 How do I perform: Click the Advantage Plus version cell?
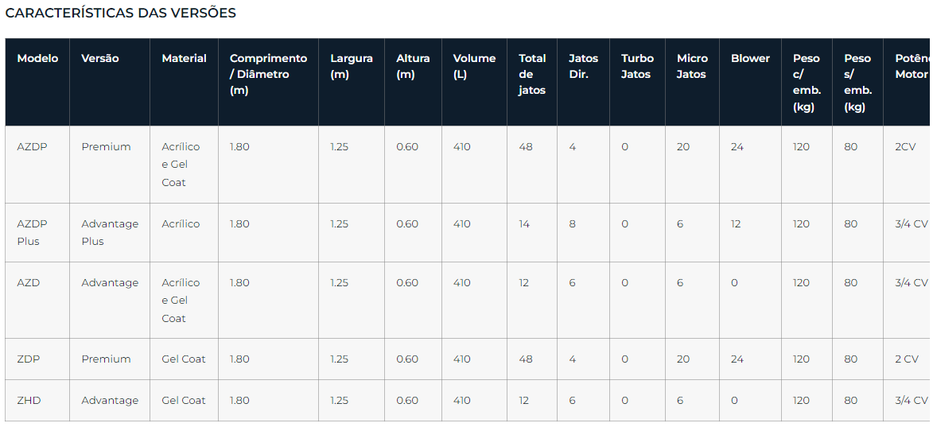(x=110, y=232)
